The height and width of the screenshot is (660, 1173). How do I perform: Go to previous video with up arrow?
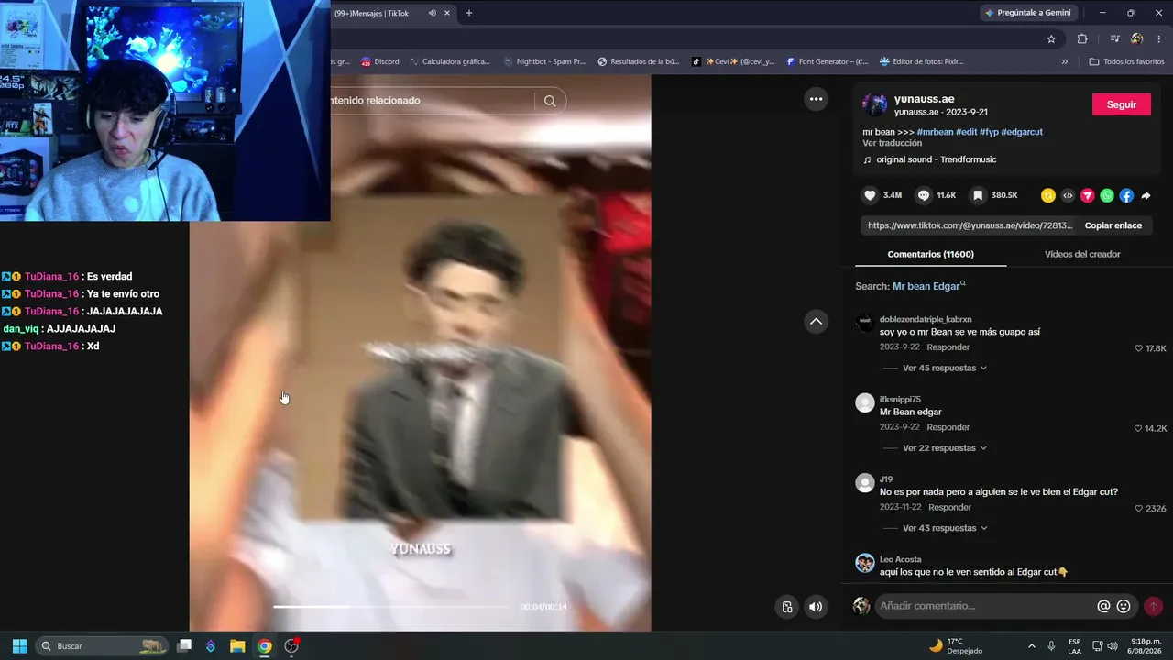[x=816, y=321]
